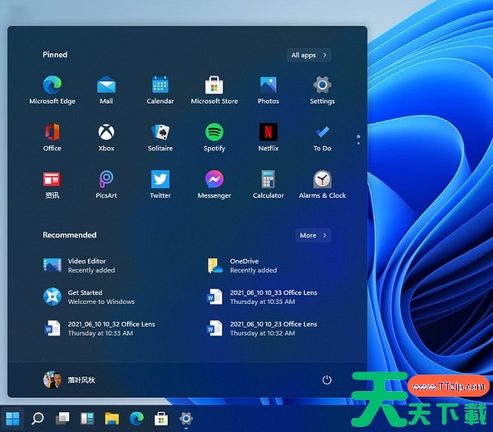Open the Xbox app

click(106, 137)
